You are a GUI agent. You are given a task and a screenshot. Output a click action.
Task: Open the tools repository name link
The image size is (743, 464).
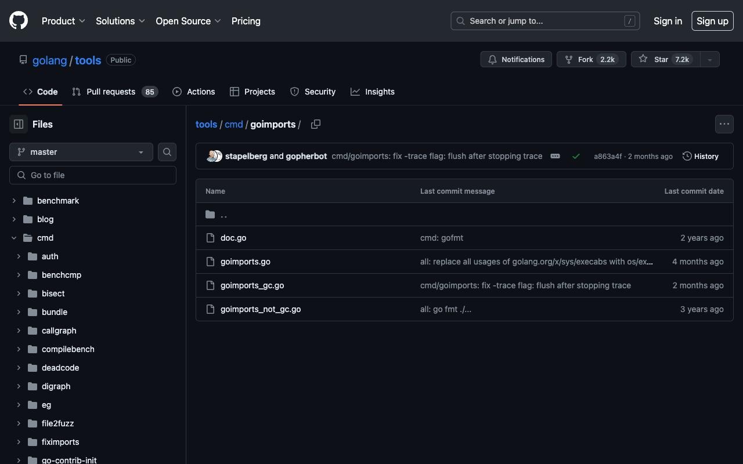88,60
